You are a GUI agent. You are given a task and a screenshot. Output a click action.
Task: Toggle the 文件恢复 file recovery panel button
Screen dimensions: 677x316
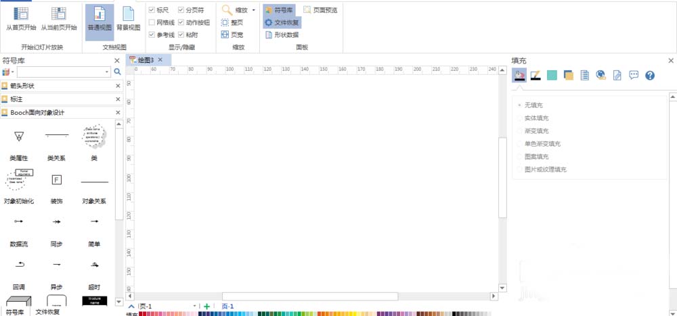(x=282, y=22)
